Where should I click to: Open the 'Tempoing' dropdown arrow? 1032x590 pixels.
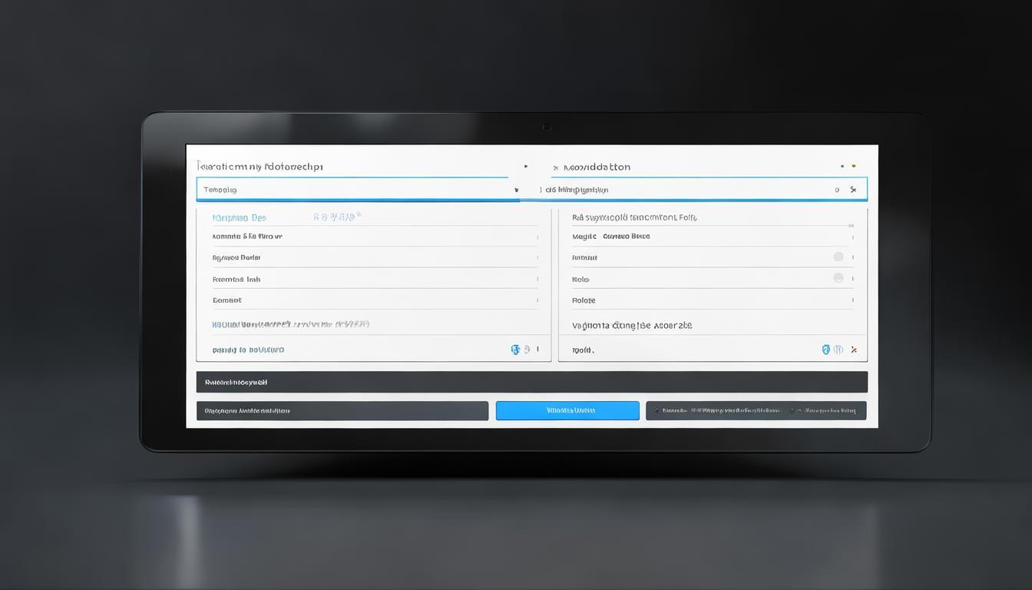click(x=515, y=190)
